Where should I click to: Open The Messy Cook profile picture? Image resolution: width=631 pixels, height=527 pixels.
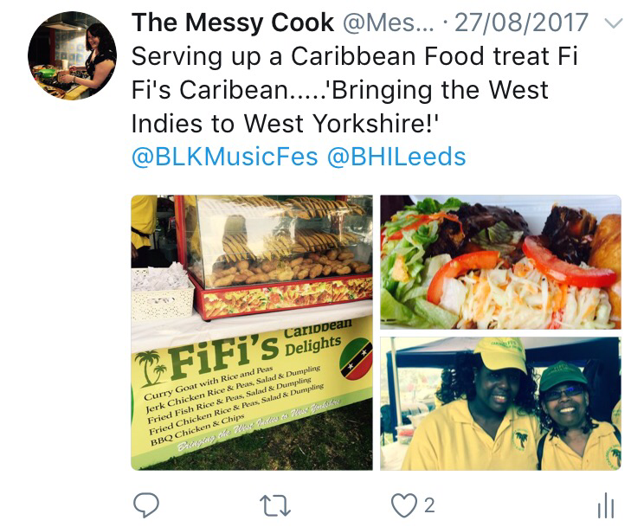point(73,55)
